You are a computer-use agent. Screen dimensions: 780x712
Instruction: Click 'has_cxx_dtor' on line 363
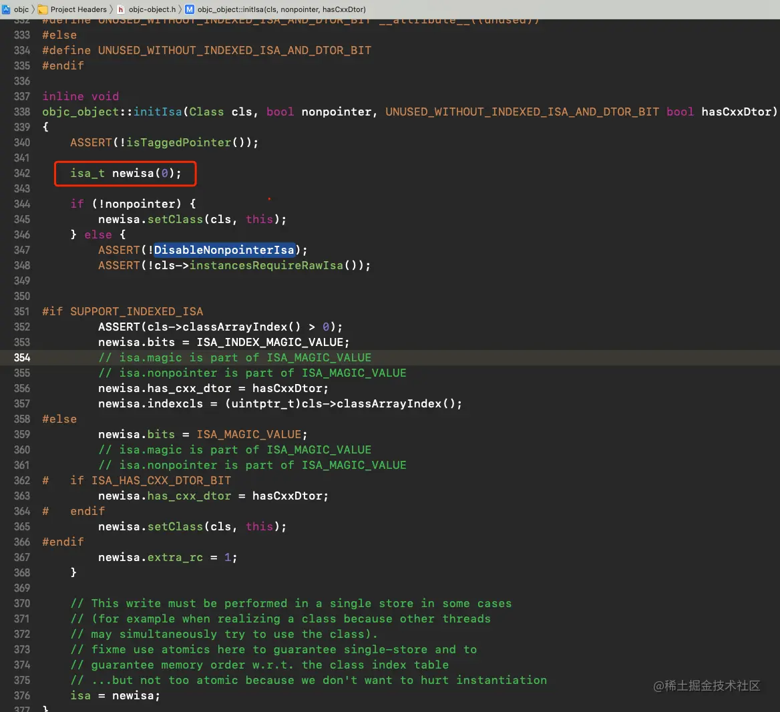click(x=189, y=496)
